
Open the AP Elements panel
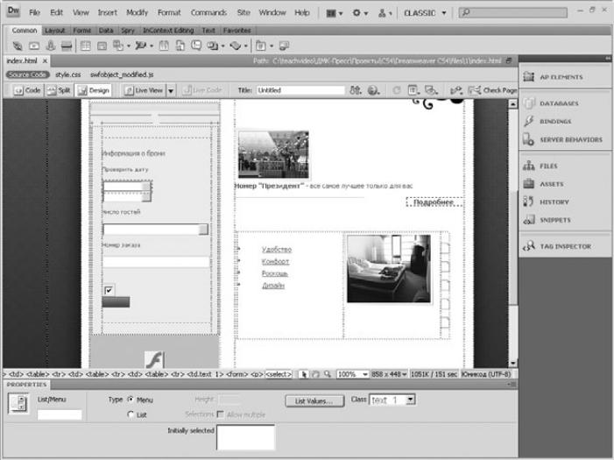[561, 77]
